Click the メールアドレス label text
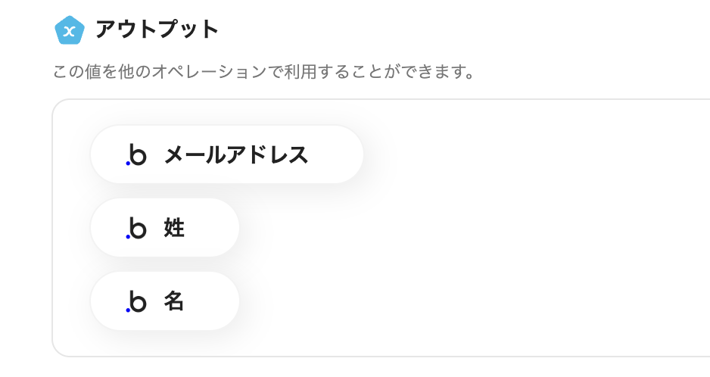This screenshot has width=710, height=377. pos(236,154)
